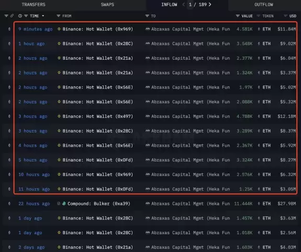
Task: Click Ethereum chain icon in 9 minutes row
Action: 9,29
